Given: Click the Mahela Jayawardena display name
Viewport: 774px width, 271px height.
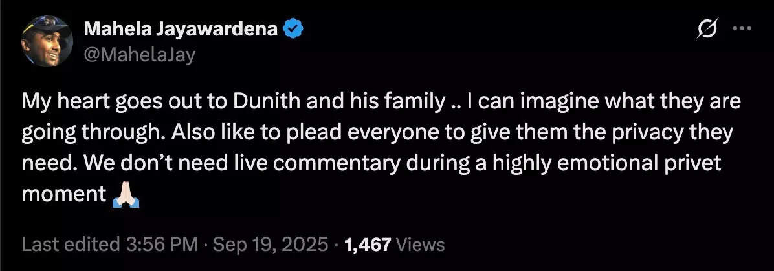Looking at the screenshot, I should point(179,29).
